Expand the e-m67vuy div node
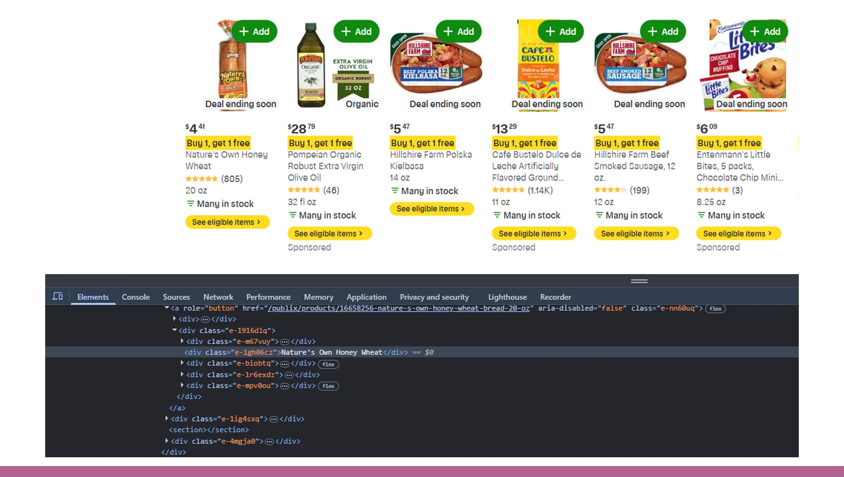Viewport: 844px width, 477px height. [x=182, y=341]
